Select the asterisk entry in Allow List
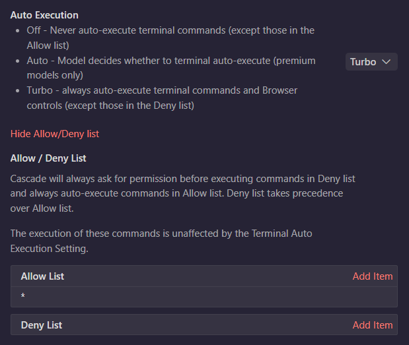 [x=204, y=297]
